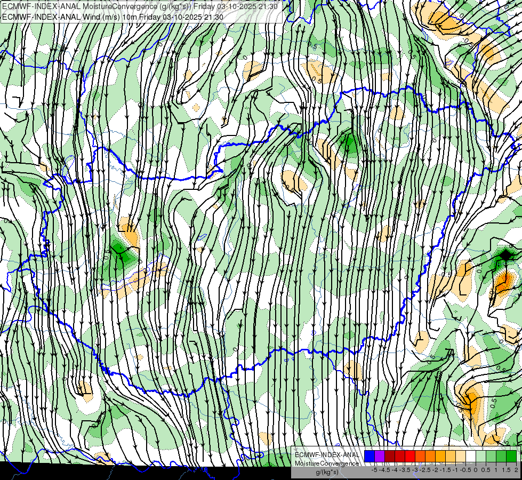522x480 pixels.
Task: Click the white legend swatch near 0
Action: pos(471,457)
